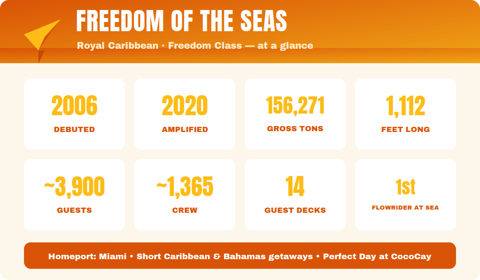
Task: Click the Homeport Miami banner
Action: click(x=240, y=256)
